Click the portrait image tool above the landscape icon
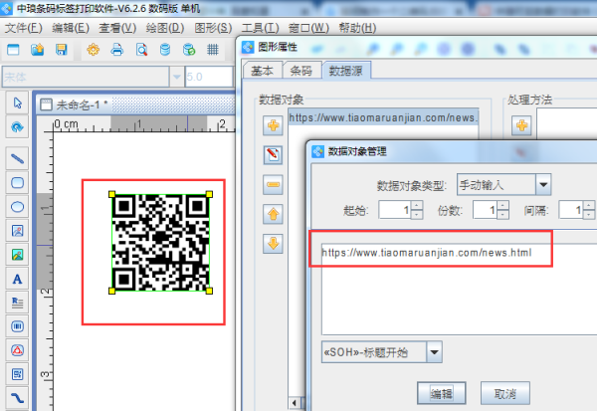 [x=17, y=231]
